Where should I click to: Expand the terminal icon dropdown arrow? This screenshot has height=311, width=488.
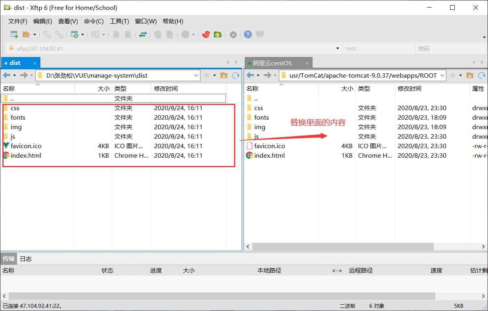click(x=104, y=34)
